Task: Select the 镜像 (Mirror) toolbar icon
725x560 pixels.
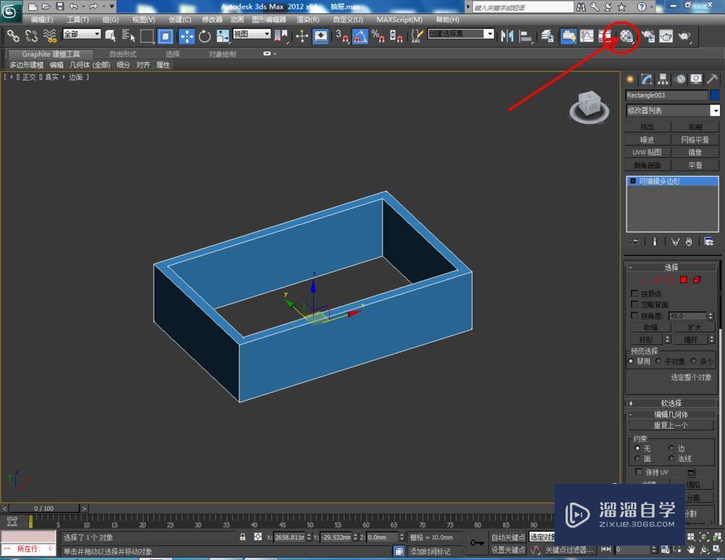Action: click(506, 36)
